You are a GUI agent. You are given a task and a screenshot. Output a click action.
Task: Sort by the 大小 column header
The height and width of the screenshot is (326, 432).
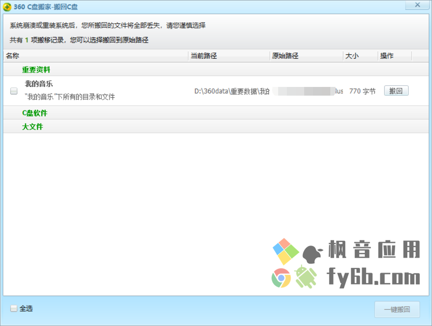pos(360,56)
